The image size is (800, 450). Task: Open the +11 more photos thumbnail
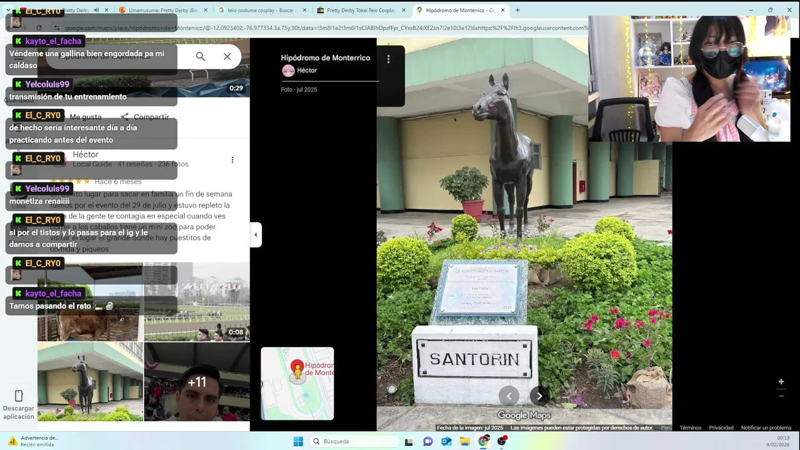tap(197, 382)
